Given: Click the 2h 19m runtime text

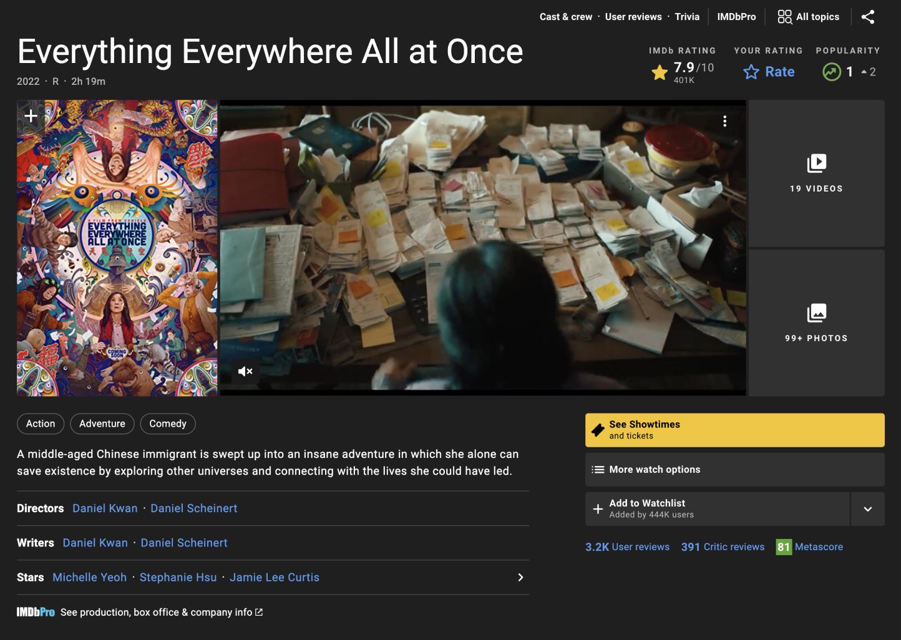Looking at the screenshot, I should pyautogui.click(x=88, y=82).
